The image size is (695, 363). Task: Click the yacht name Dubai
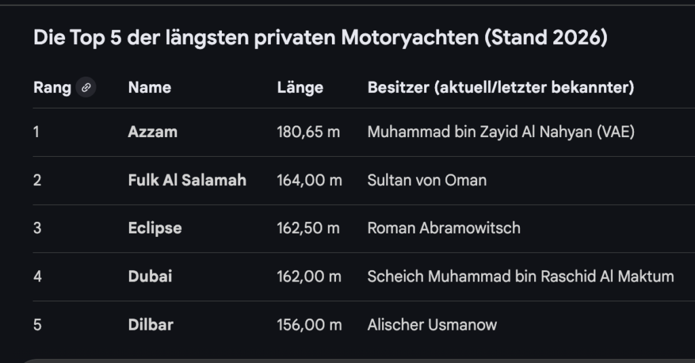click(150, 276)
